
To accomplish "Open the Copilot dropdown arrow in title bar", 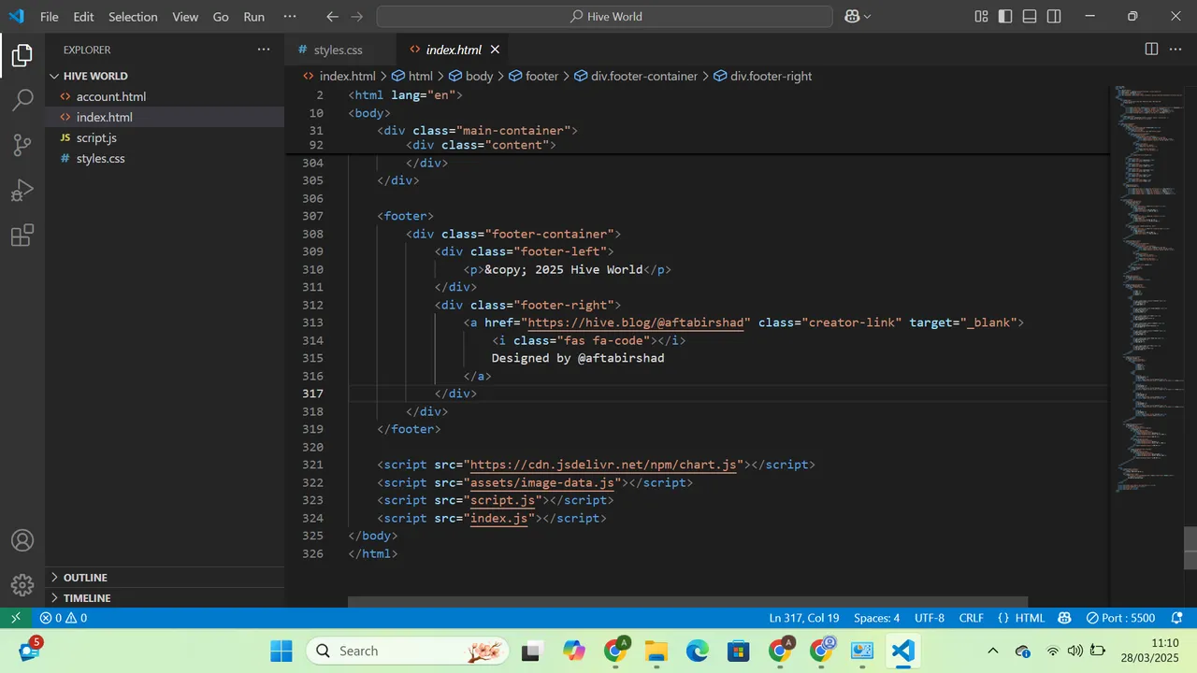I will point(867,17).
